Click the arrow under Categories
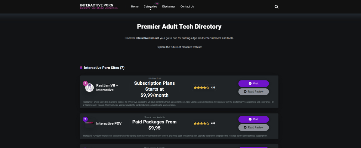Screen dimensions: 361x148 pos(150,10)
